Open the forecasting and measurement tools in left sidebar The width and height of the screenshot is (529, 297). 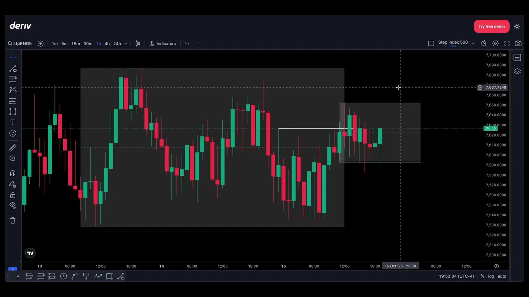[x=13, y=101]
